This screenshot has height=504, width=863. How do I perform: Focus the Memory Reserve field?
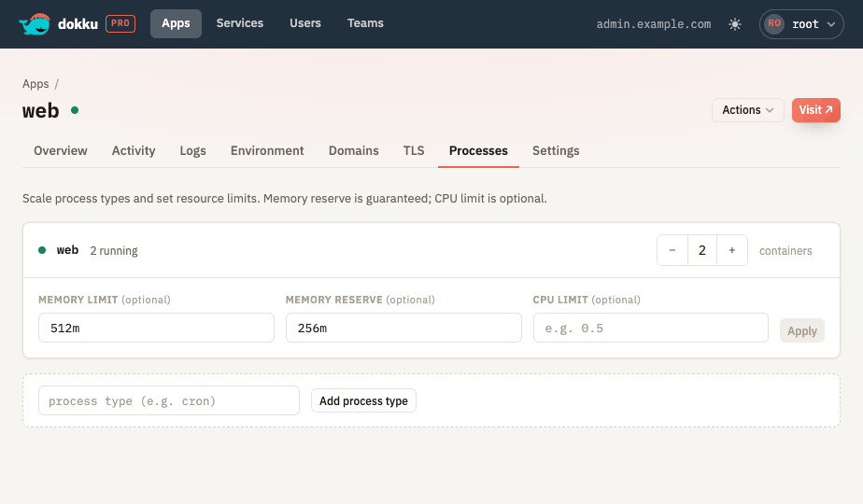point(403,328)
